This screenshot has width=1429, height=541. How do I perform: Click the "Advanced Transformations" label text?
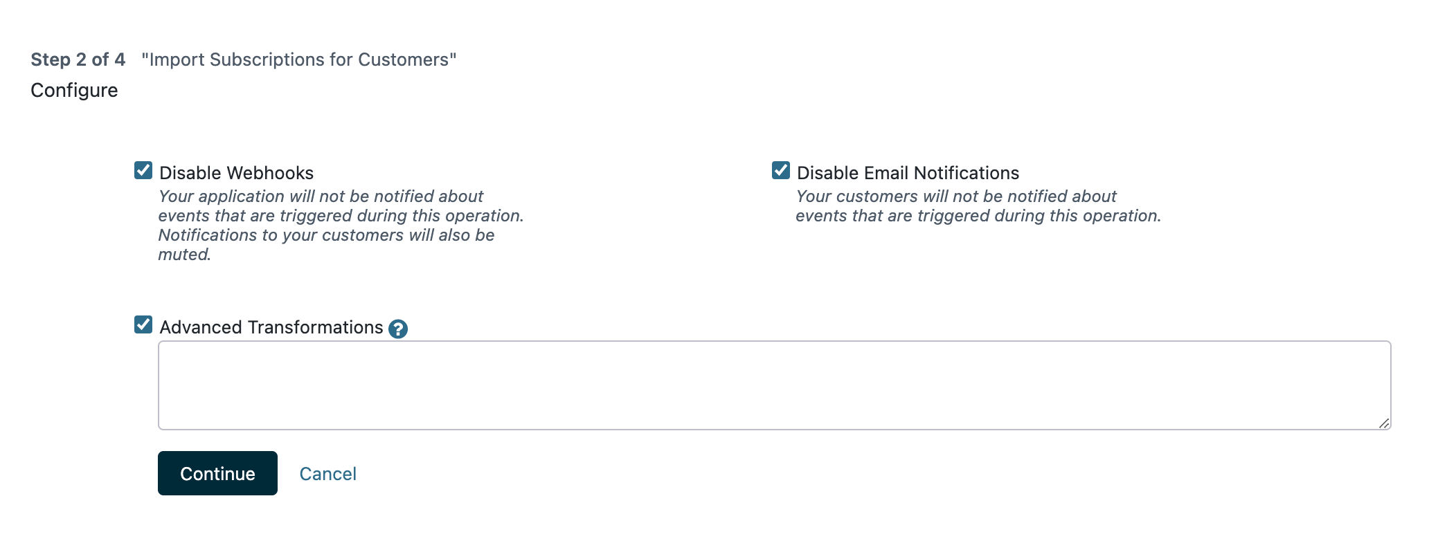tap(271, 327)
